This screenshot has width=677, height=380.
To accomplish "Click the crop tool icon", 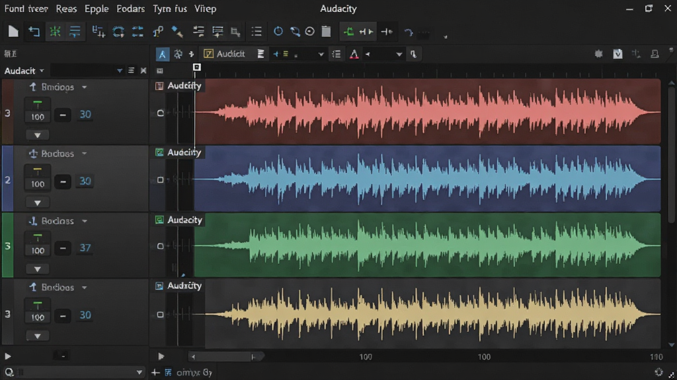I will (235, 32).
